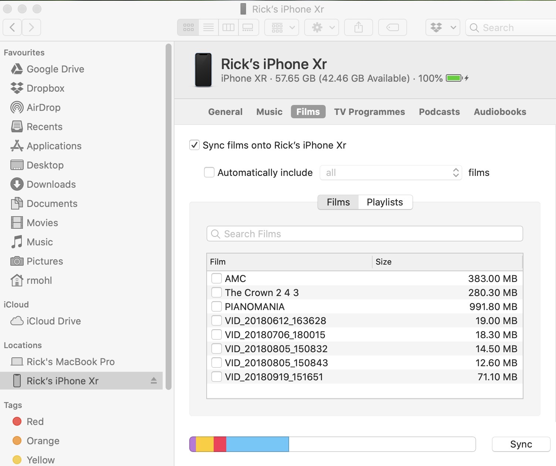
Task: Check VID_20180919_151651 checkbox
Action: 217,377
